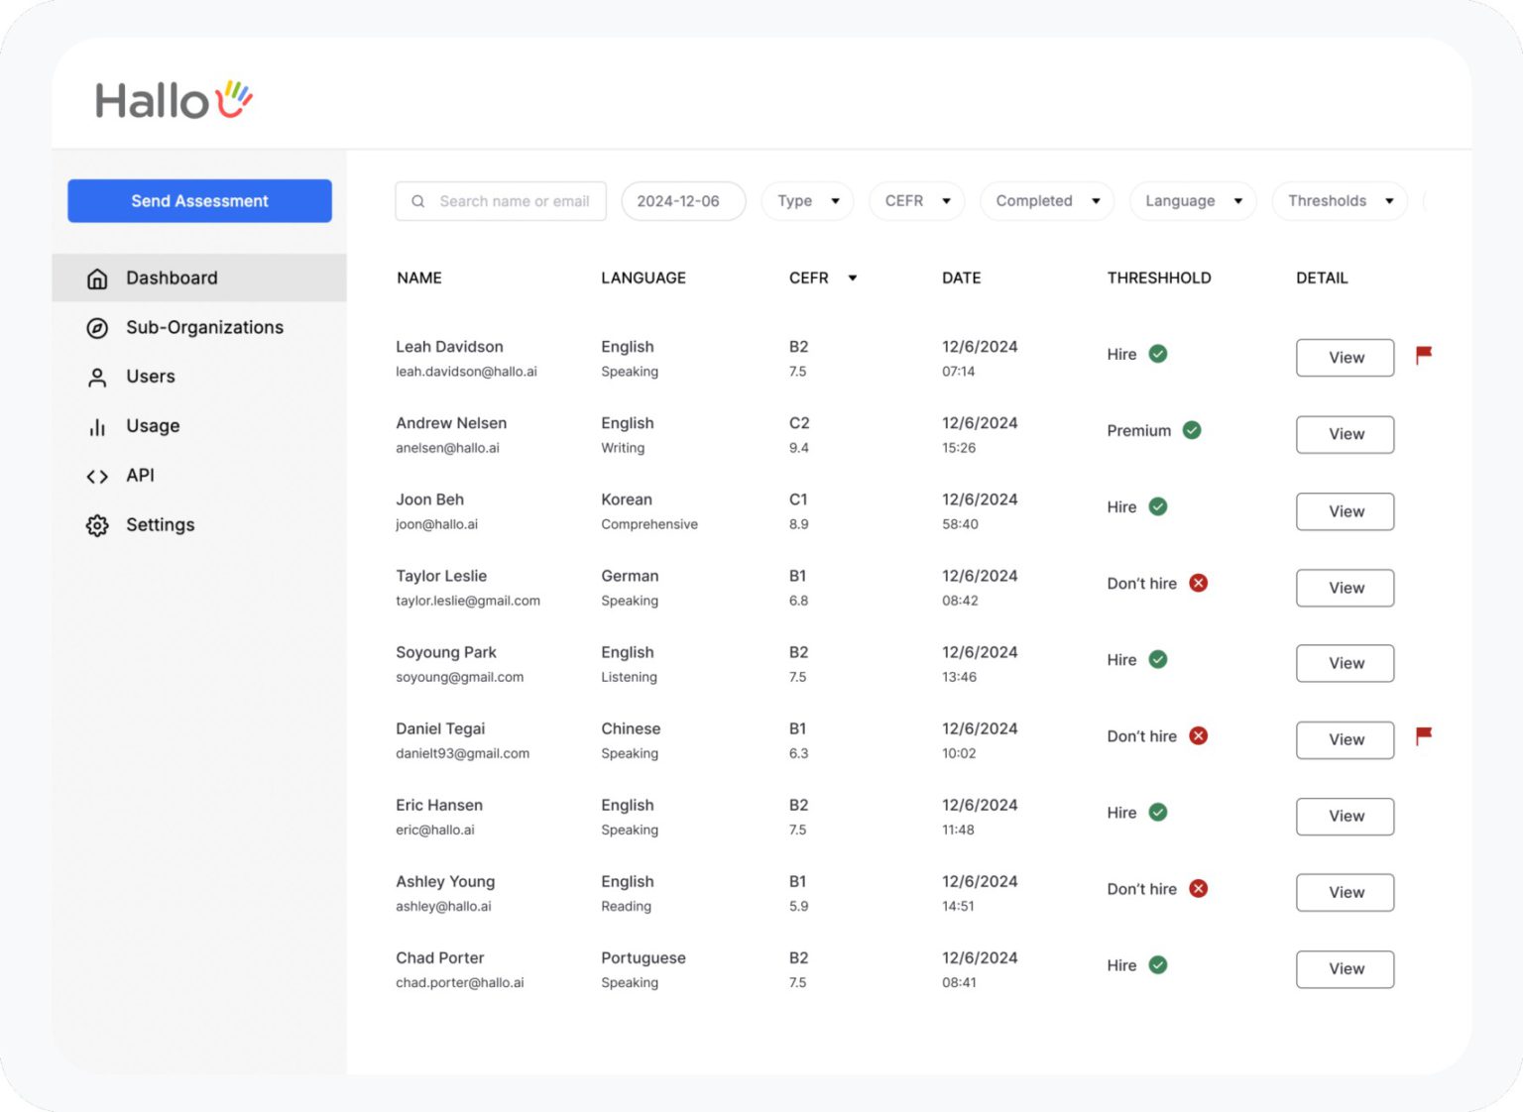This screenshot has width=1523, height=1112.
Task: Open the Language filter dropdown
Action: coord(1193,201)
